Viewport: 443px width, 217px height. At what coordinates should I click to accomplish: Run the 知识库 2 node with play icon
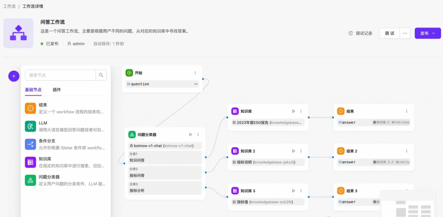click(x=293, y=151)
